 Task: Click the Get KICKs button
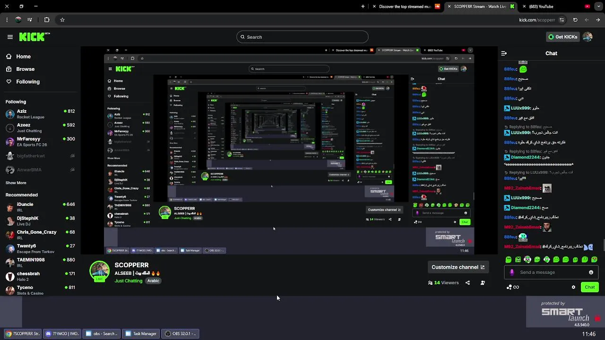point(562,37)
